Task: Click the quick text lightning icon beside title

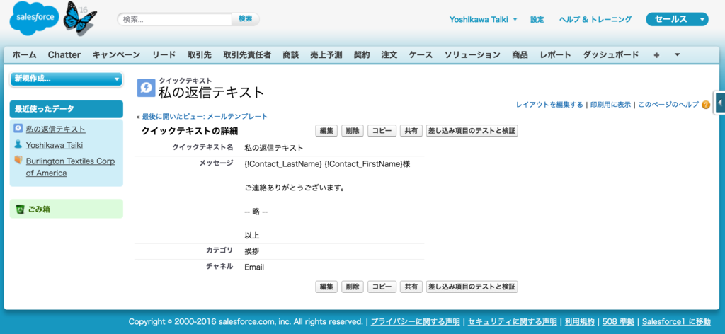Action: [x=146, y=88]
